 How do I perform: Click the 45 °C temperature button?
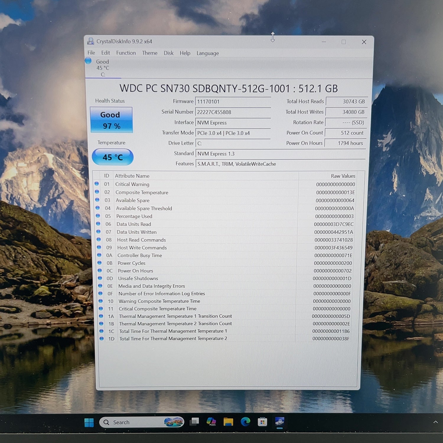tap(113, 157)
